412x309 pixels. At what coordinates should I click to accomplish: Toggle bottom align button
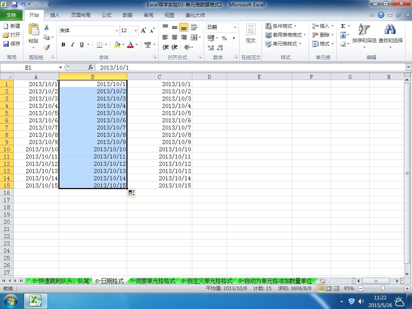coord(184,27)
